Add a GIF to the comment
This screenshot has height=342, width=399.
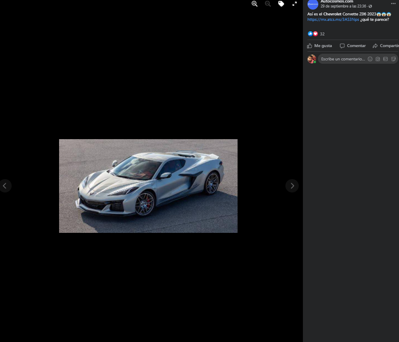point(386,59)
